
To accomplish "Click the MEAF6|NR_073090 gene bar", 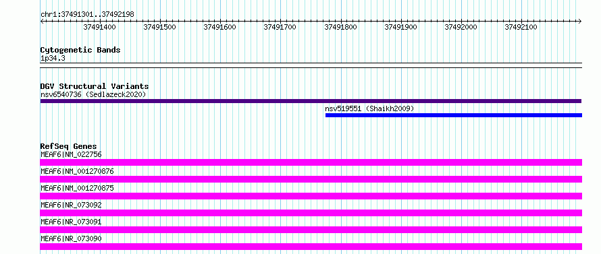I will click(311, 247).
